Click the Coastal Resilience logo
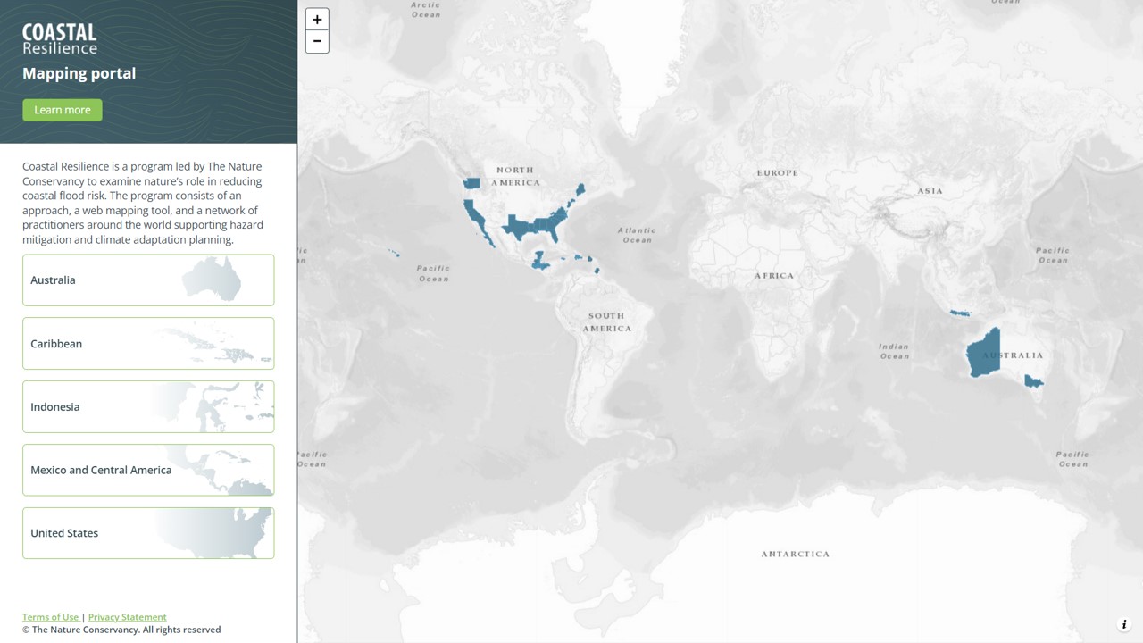 pyautogui.click(x=60, y=38)
